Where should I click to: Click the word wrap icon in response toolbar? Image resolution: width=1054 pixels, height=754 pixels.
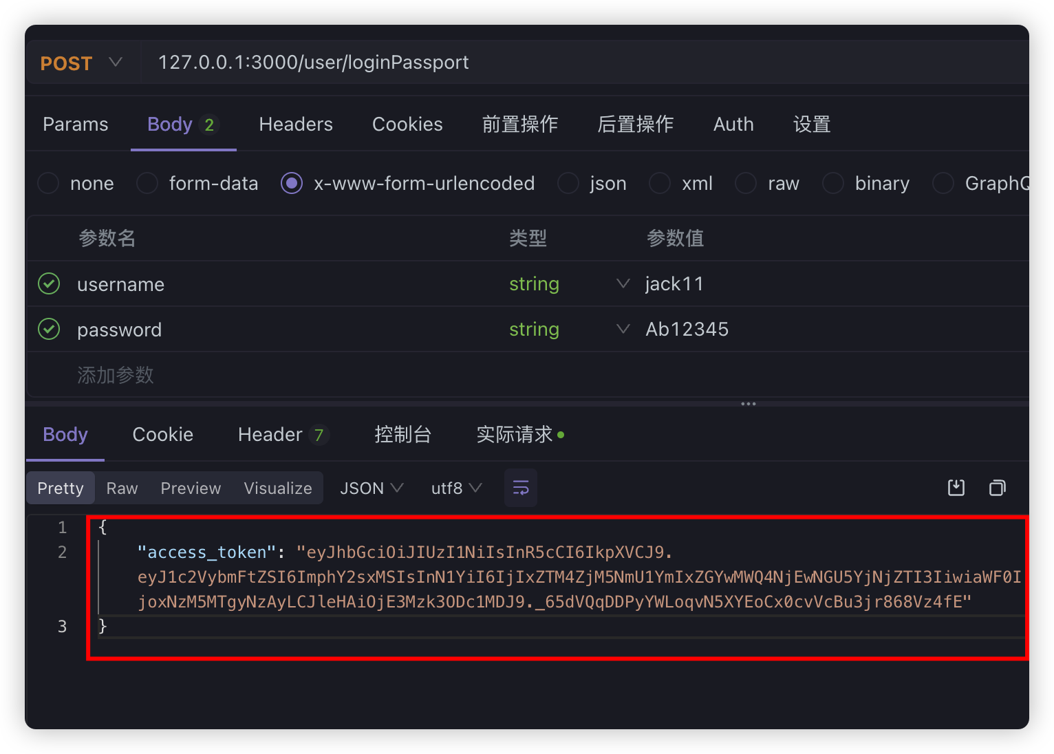(x=521, y=488)
